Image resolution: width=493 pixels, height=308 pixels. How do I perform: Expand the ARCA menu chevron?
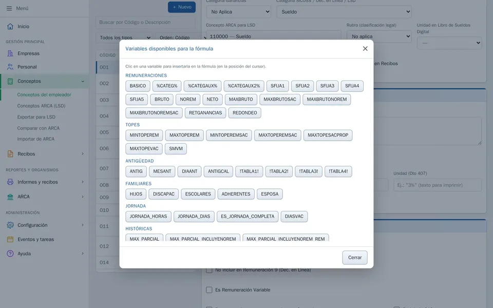(x=83, y=197)
